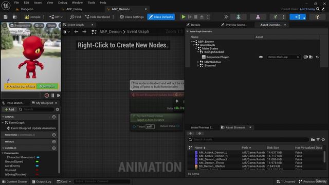The height and width of the screenshot is (185, 329).
Task: Switch to Dungeon level tab
Action: coord(27,9)
